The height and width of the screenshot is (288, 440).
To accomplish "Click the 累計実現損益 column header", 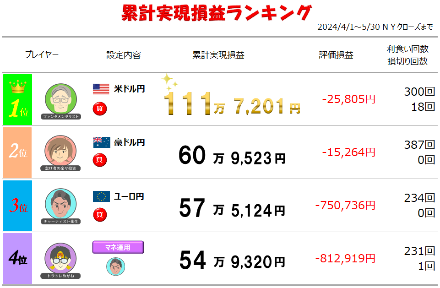I will pyautogui.click(x=218, y=55).
